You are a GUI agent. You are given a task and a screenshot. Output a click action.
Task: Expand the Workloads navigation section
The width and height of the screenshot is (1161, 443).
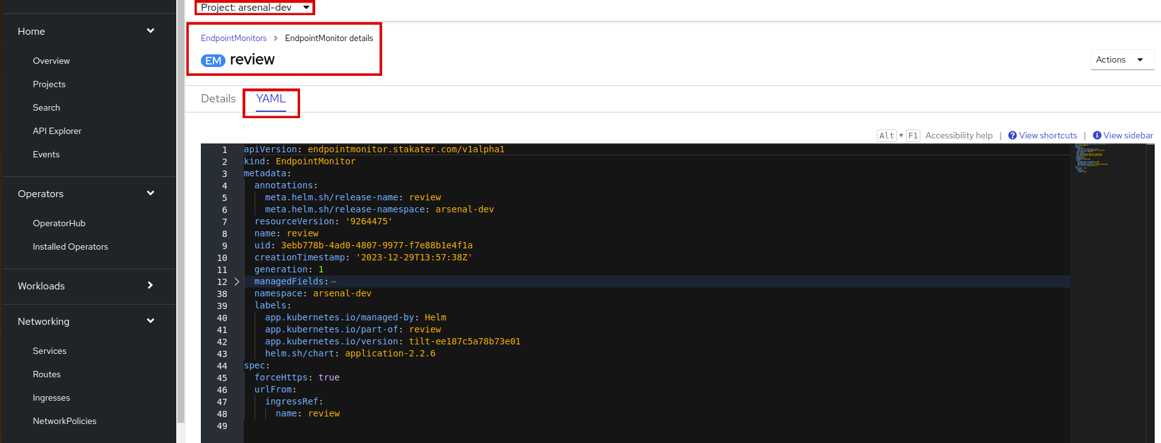pos(150,286)
